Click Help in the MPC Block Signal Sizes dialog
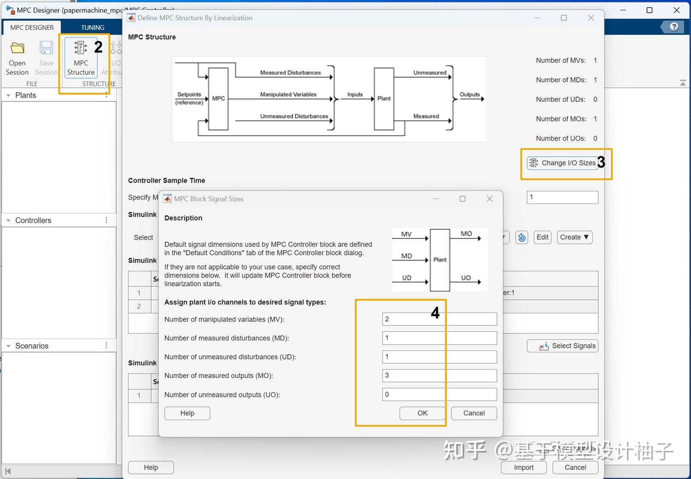 click(x=187, y=413)
